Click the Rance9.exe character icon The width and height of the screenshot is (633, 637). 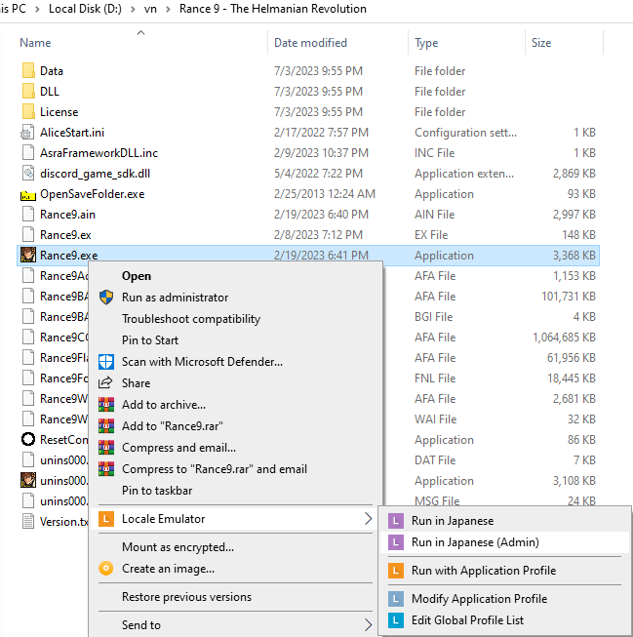(x=28, y=256)
